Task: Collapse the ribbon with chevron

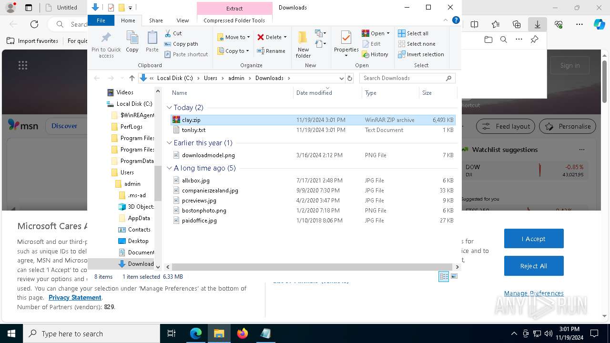Action: [x=446, y=20]
